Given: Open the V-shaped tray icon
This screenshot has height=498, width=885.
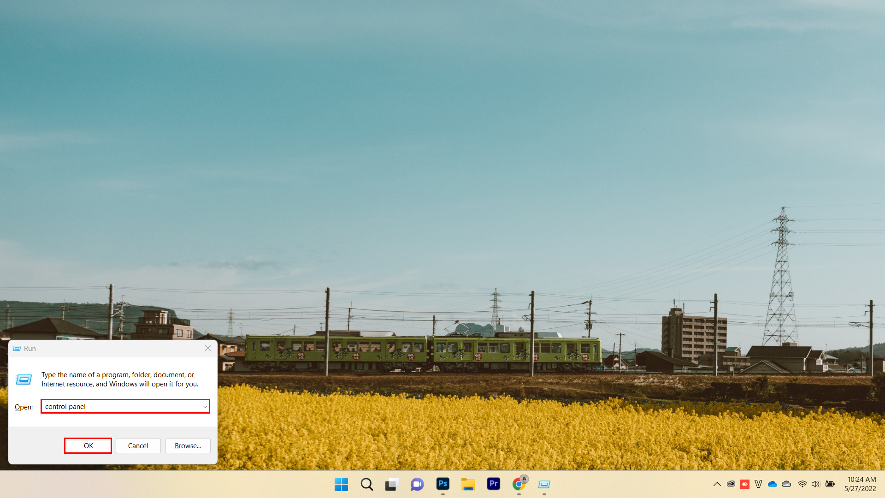Looking at the screenshot, I should 759,484.
